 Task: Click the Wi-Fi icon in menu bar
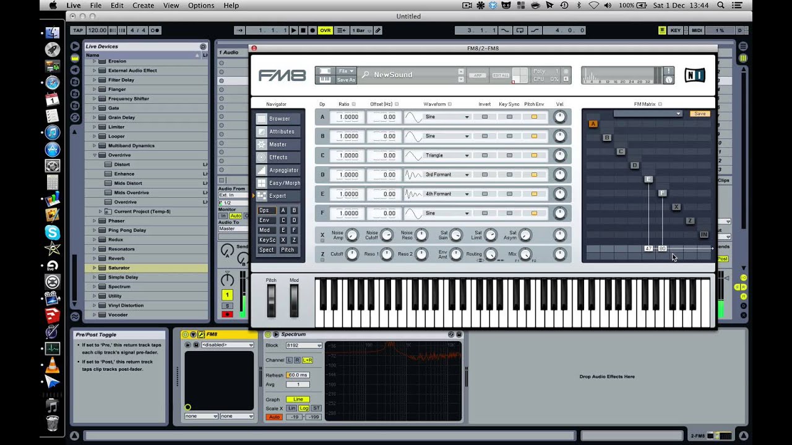(594, 6)
